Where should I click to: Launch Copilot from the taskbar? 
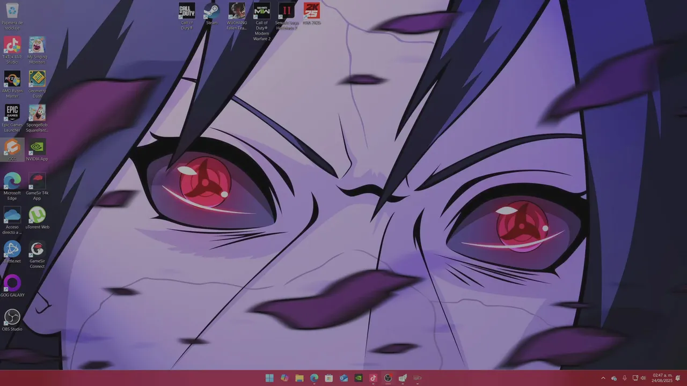pos(284,378)
